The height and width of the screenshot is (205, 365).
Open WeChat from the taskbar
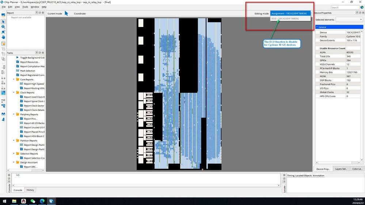pos(33,201)
